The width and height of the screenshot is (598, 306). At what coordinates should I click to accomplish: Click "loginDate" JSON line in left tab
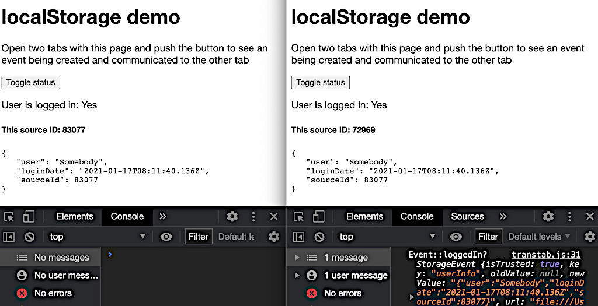(x=113, y=171)
